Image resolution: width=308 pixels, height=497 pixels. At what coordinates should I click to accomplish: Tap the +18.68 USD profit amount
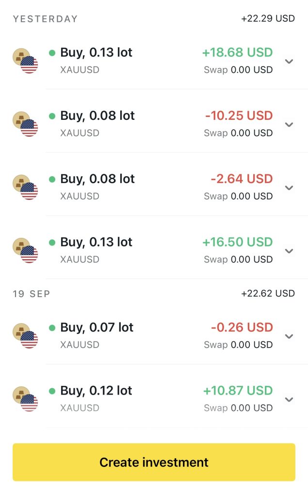[x=238, y=52]
